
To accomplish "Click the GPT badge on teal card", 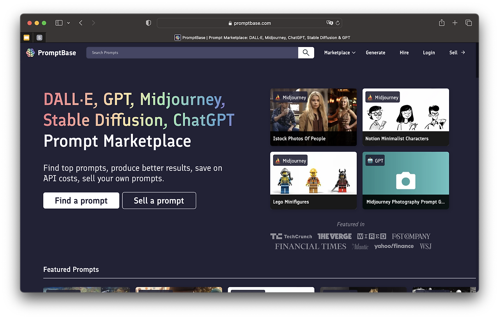I will [x=375, y=161].
